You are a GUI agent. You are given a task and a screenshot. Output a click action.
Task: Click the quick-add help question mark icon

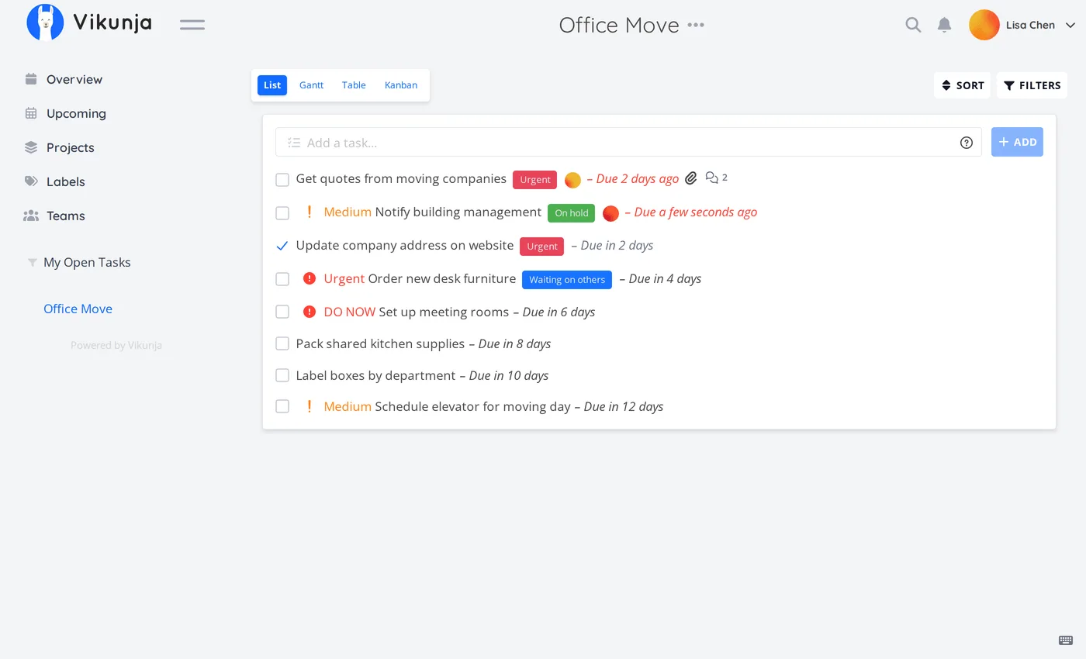[x=967, y=143]
